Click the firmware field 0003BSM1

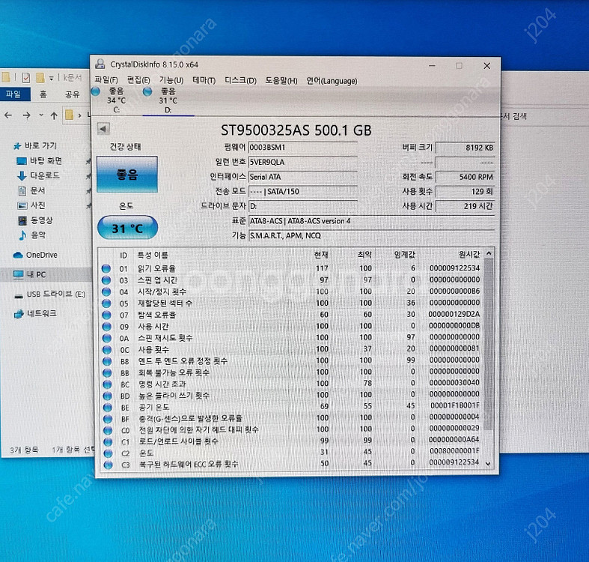tap(302, 147)
